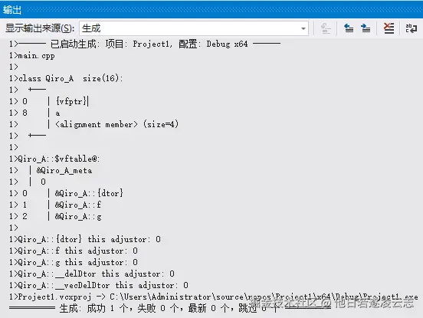Click the <alignment member> (size=4) line
This screenshot has height=318, width=423.
94,124
